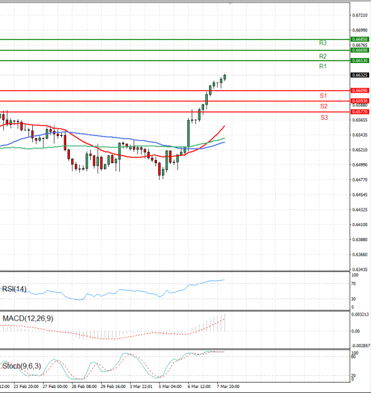Select the MACD(12,26,9) indicator label

[28, 319]
